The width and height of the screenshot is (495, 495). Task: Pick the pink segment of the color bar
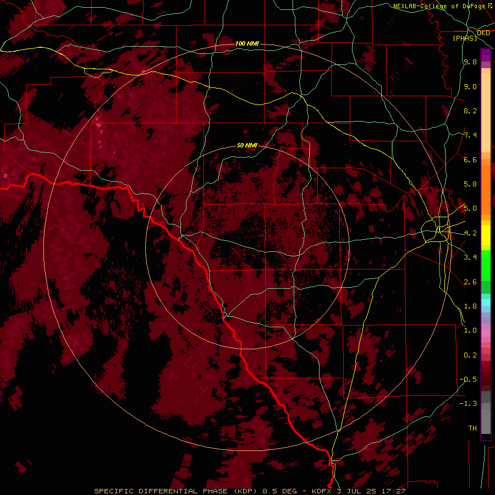[486, 333]
